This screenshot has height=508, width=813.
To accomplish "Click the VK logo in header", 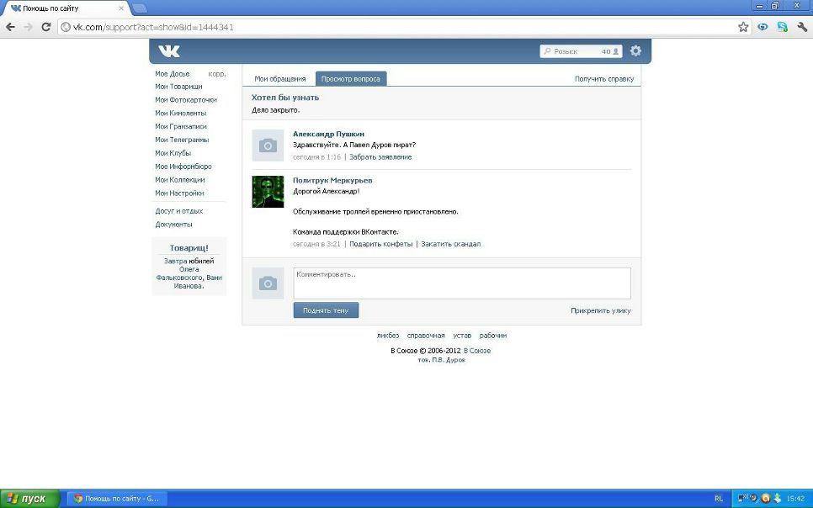I will point(168,51).
